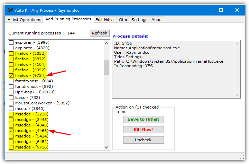Close the Auto Kill Any Process window
This screenshot has height=164, width=249.
(x=237, y=10)
